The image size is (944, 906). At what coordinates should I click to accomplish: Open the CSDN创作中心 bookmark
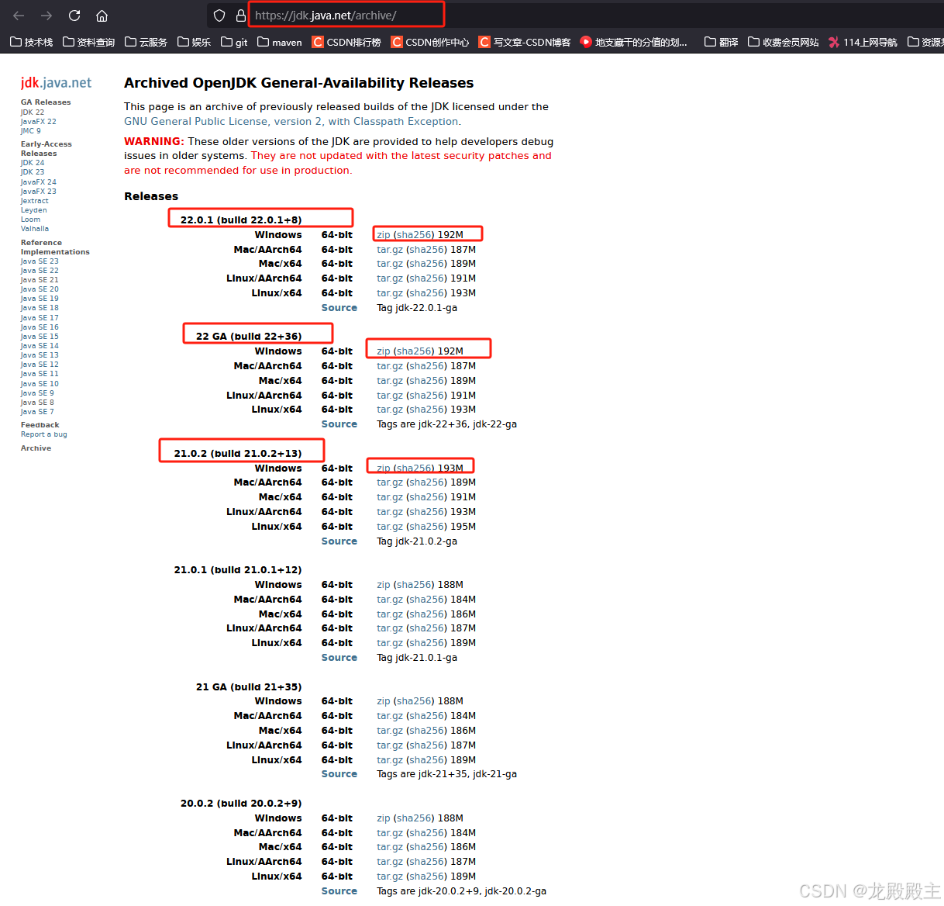[430, 42]
